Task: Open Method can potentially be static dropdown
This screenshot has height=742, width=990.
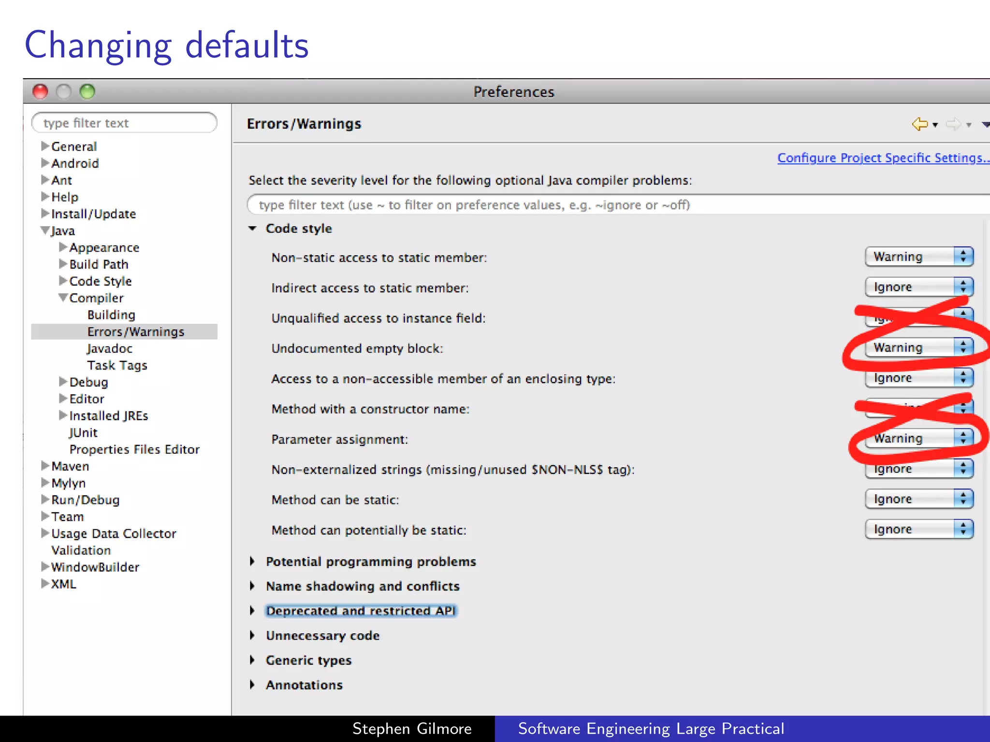Action: (919, 529)
